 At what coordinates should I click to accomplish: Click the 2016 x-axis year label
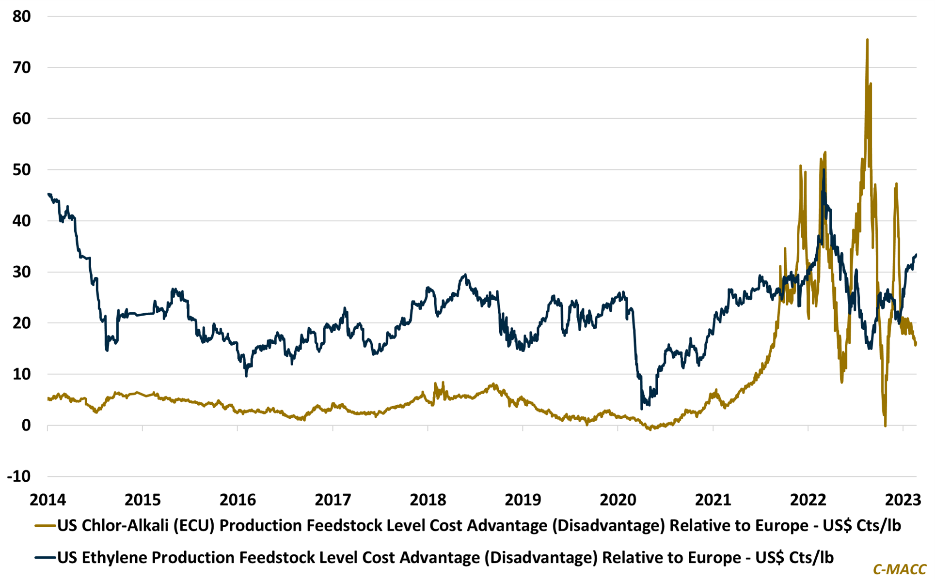coord(238,499)
